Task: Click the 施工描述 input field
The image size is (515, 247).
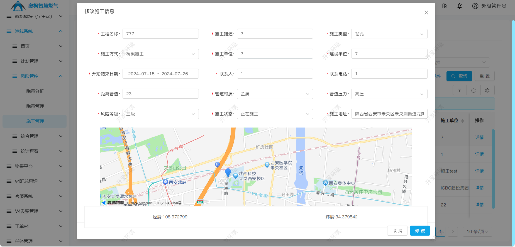Action: (275, 34)
